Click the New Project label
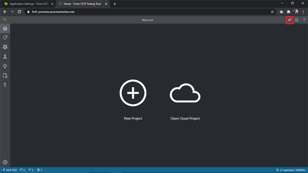 pyautogui.click(x=133, y=118)
